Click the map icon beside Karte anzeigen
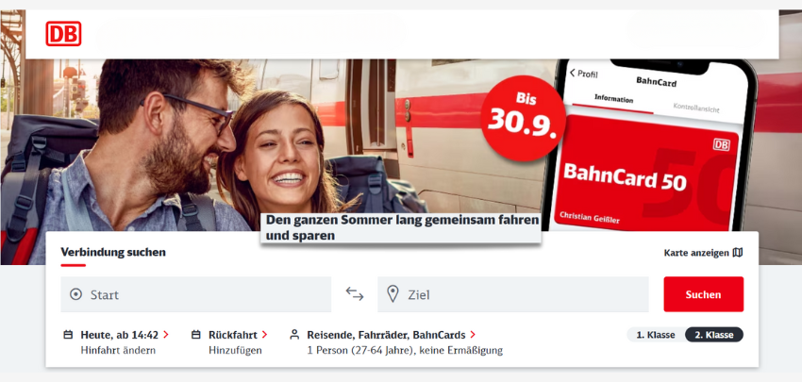This screenshot has width=802, height=382. [738, 253]
